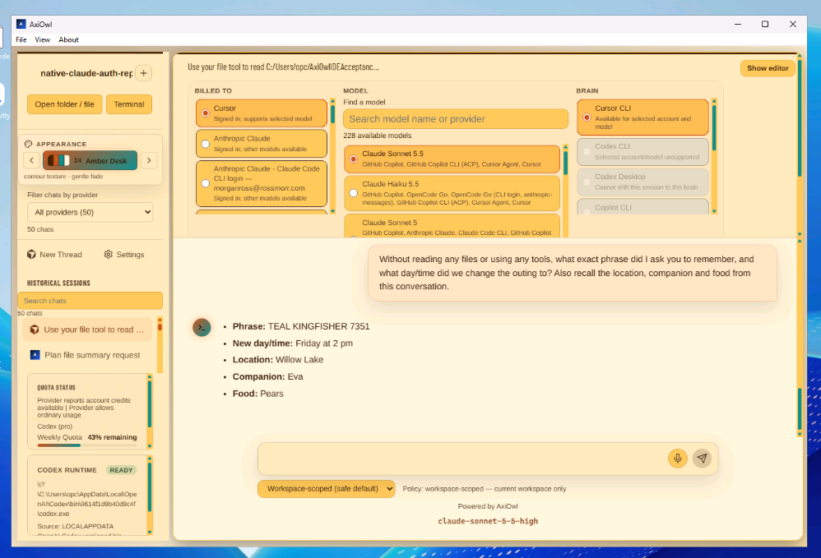This screenshot has width=821, height=558.
Task: Start a New Thread
Action: pos(54,254)
